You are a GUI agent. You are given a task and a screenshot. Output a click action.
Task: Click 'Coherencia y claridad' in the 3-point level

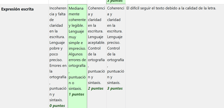pos(115,17)
